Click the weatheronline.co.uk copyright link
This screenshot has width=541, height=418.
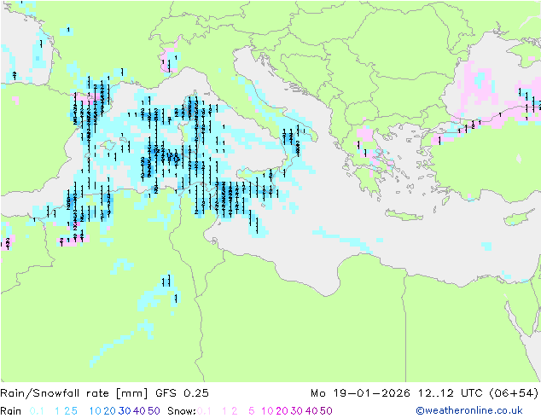469,410
